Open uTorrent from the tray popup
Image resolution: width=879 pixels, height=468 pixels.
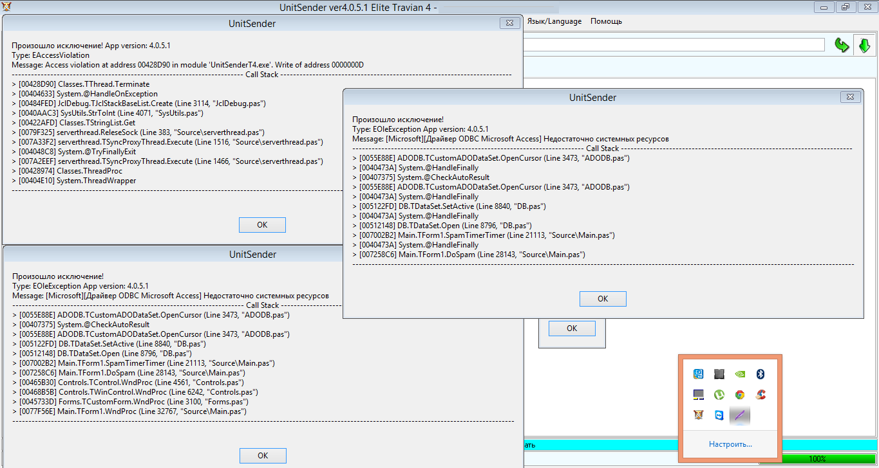point(719,395)
